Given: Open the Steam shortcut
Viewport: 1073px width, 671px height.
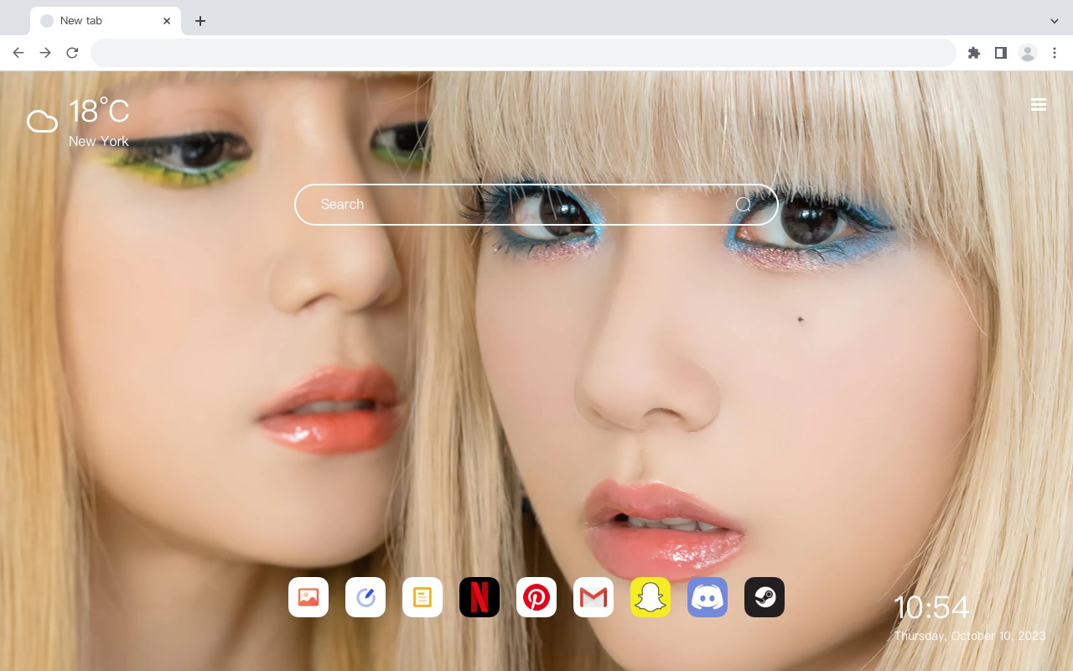Looking at the screenshot, I should click(765, 597).
